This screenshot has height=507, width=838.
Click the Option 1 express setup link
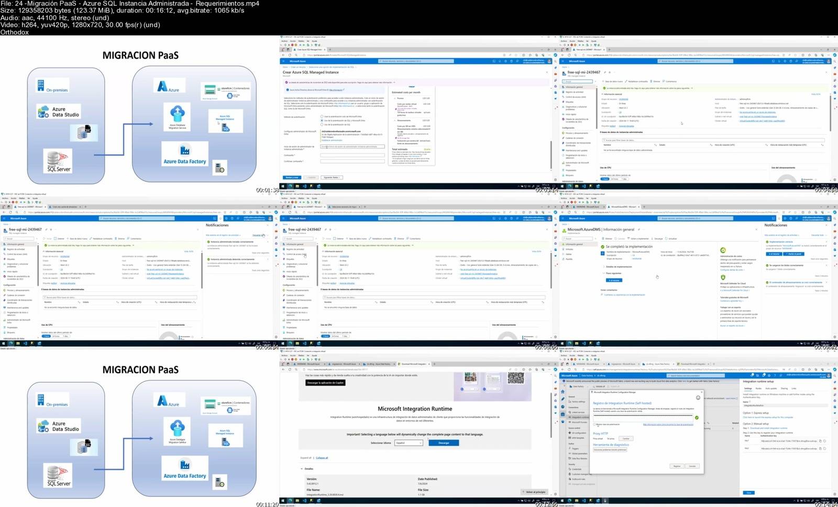(768, 417)
